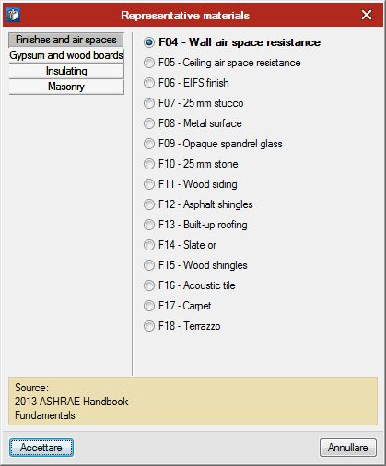Cancel using the Annullare button
Screen dimensions: 386x466
(x=348, y=448)
